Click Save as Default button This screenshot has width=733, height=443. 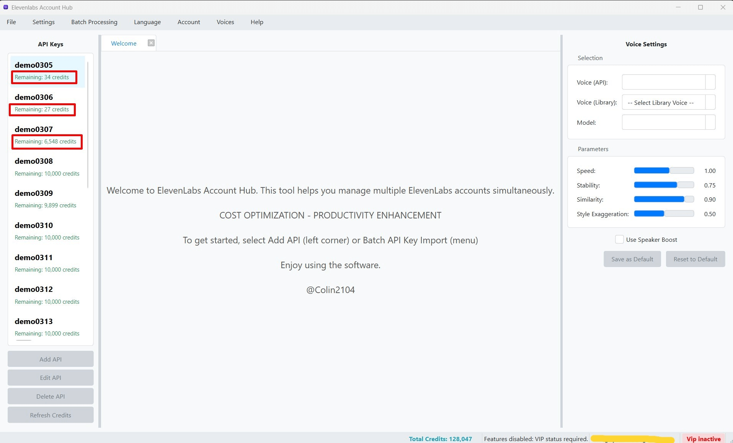coord(632,259)
